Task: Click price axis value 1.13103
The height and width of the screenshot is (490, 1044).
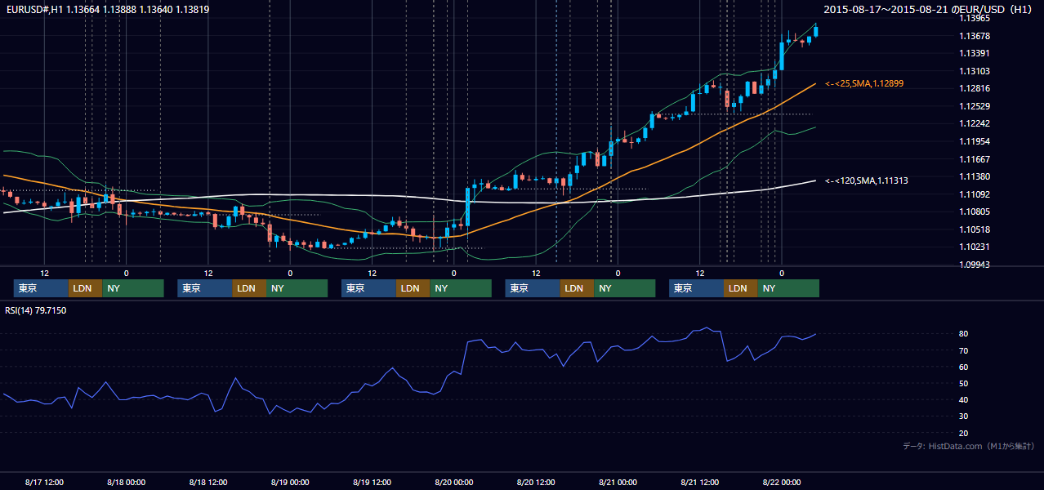Action: coord(974,71)
